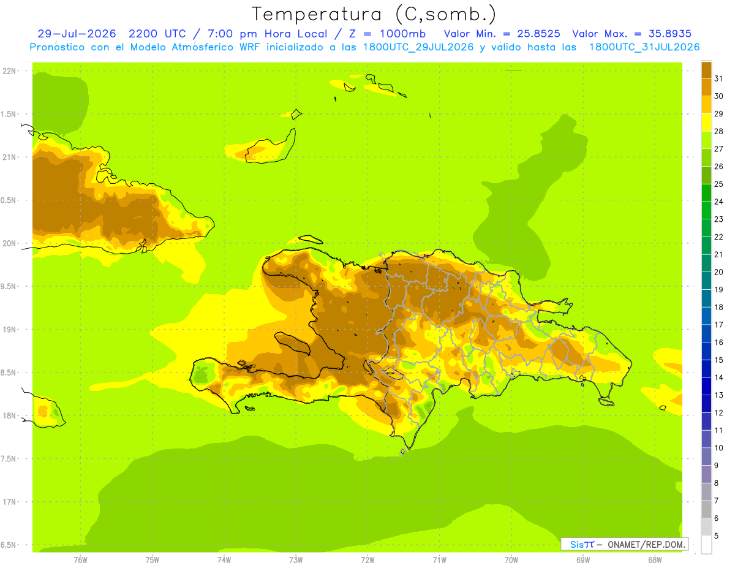Click the green swatch between 26 and 27
Image resolution: width=735 pixels, height=568 pixels.
[x=706, y=158]
